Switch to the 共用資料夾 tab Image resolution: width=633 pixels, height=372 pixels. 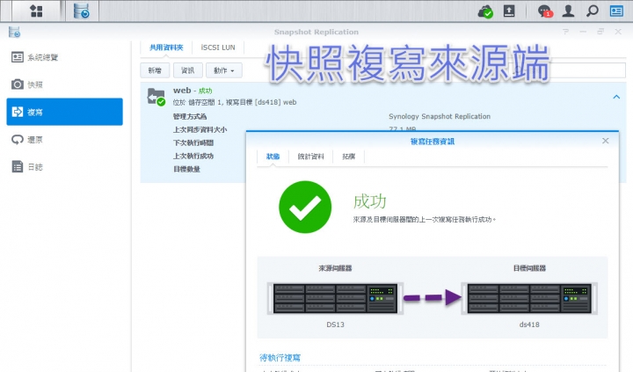coord(166,47)
